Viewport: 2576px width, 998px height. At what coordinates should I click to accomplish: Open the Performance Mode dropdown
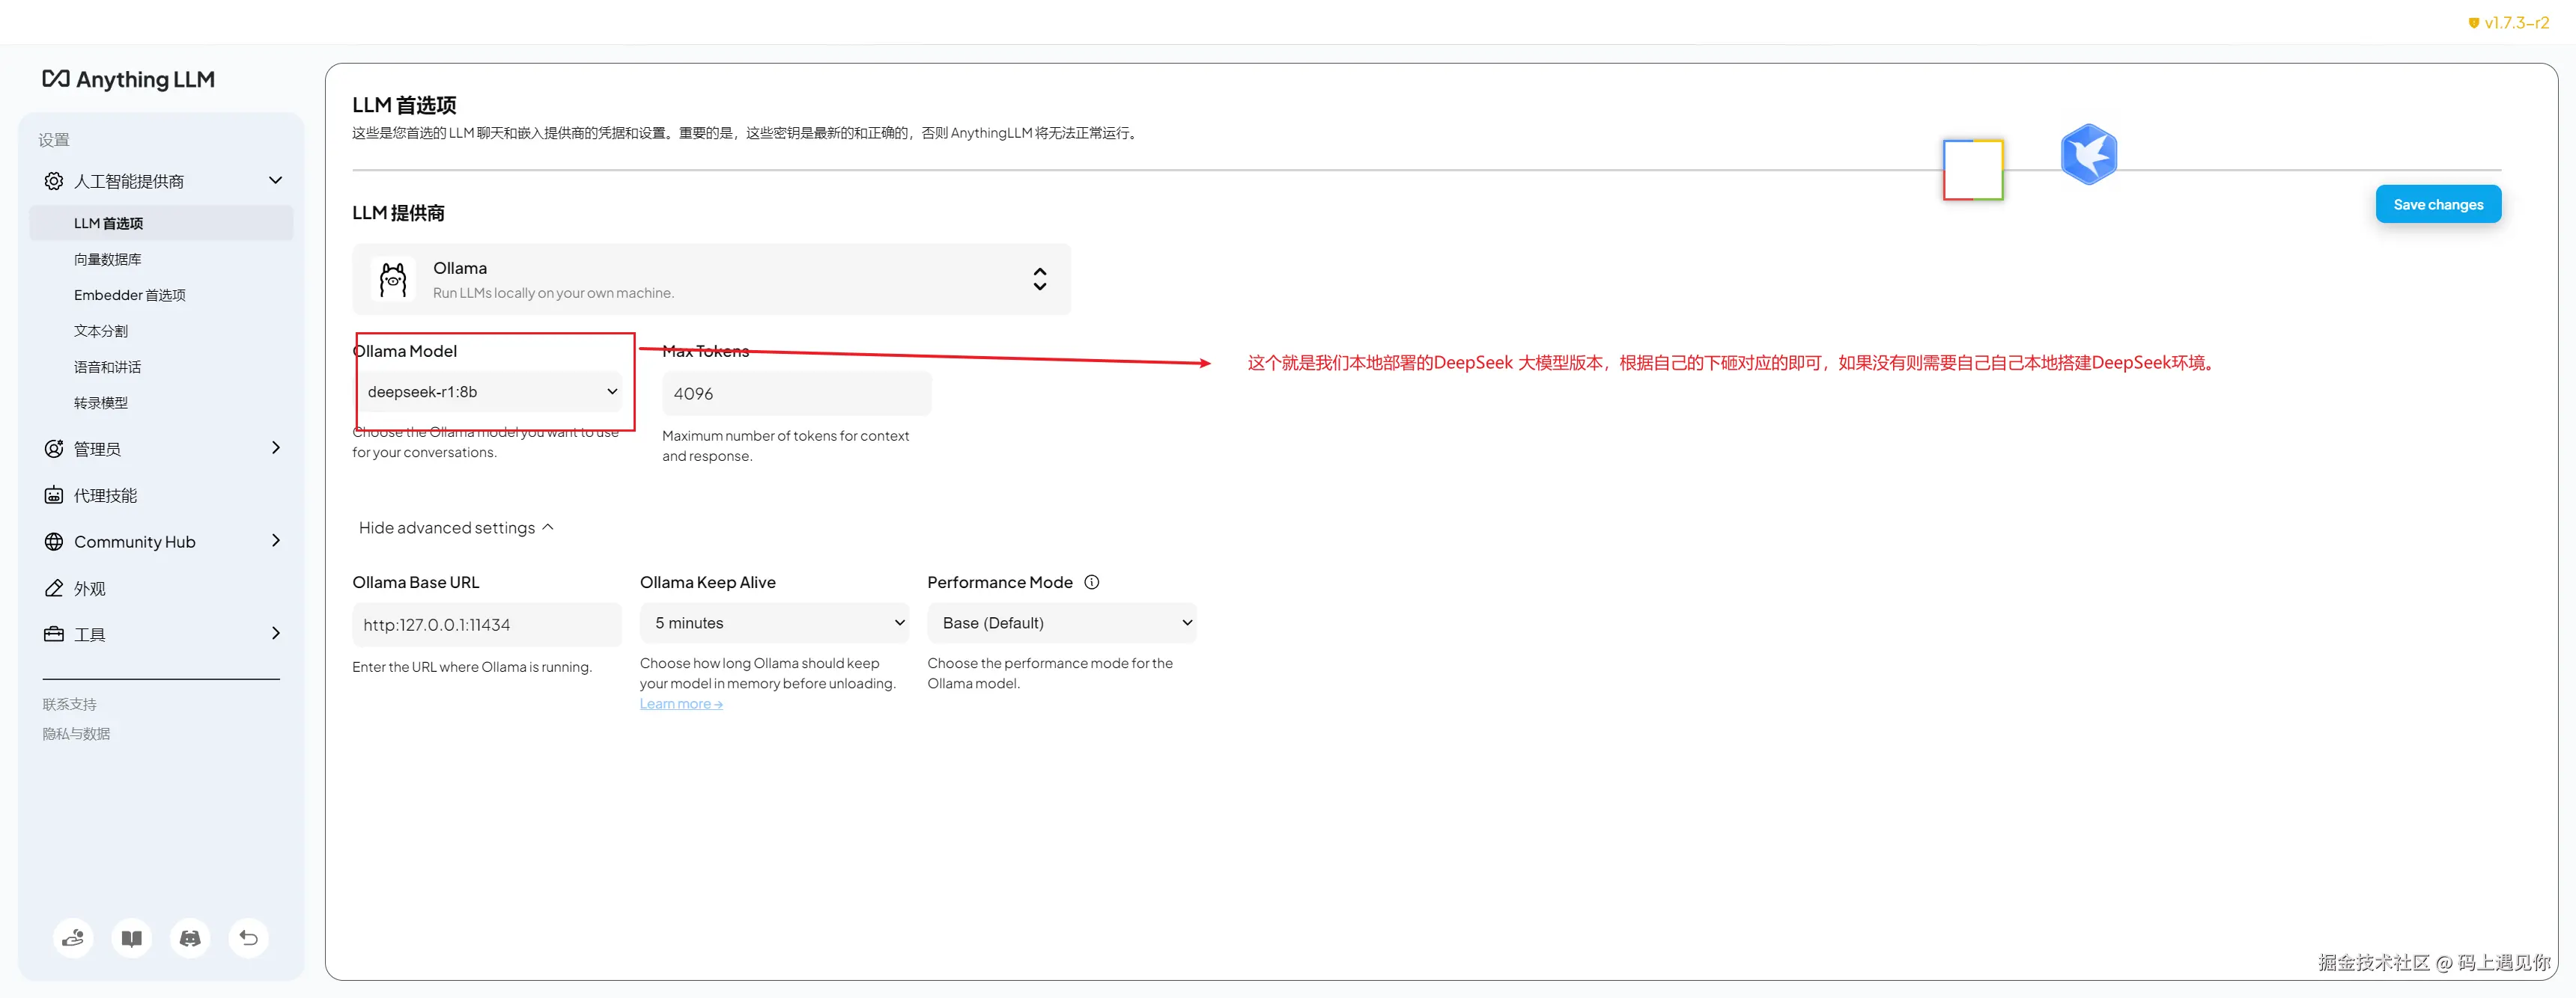pos(1061,622)
